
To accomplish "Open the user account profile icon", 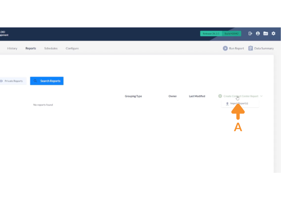I will tap(258, 34).
